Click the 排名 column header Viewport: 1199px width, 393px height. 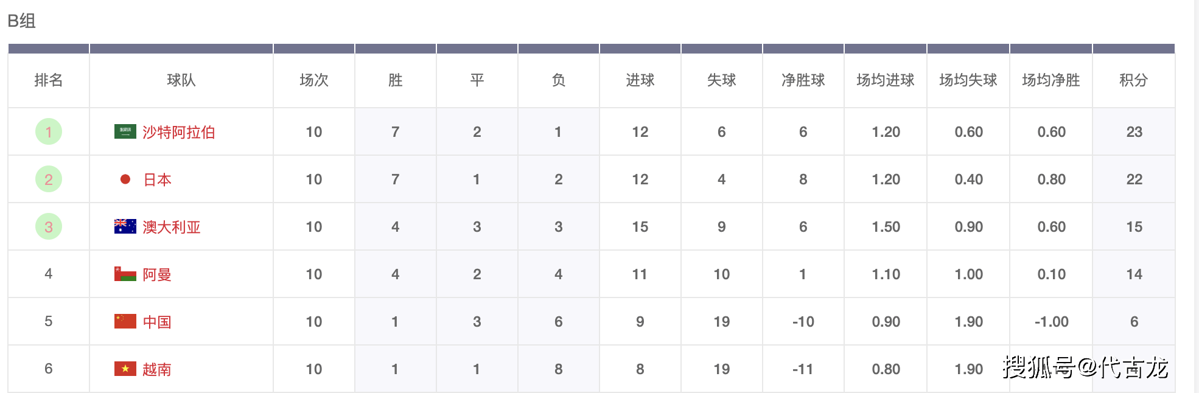click(x=49, y=80)
